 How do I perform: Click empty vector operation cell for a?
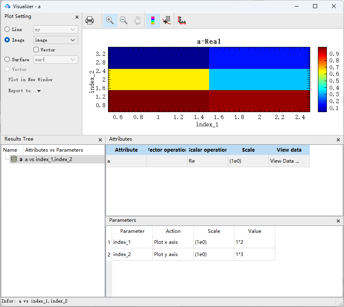point(167,161)
